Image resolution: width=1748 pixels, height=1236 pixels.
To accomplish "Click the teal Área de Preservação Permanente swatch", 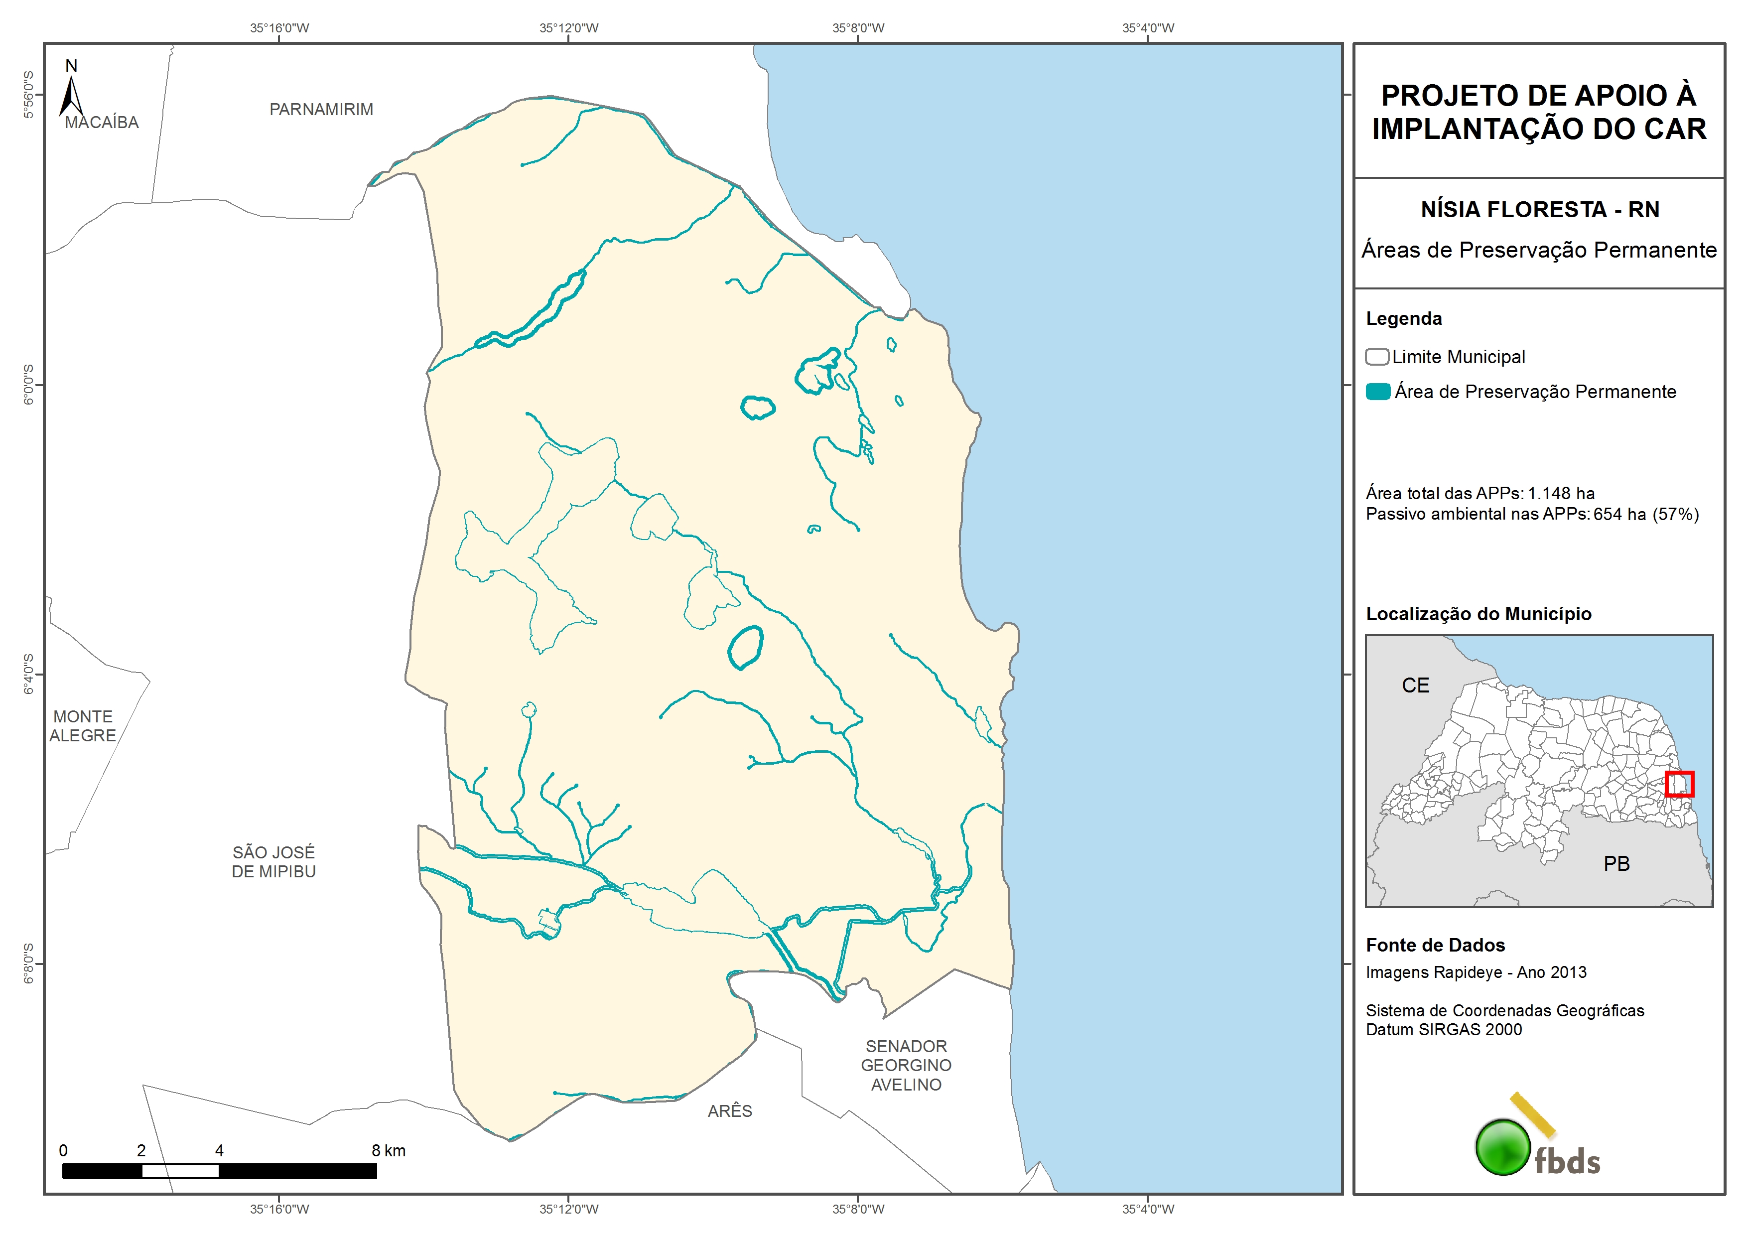I will tap(1378, 392).
